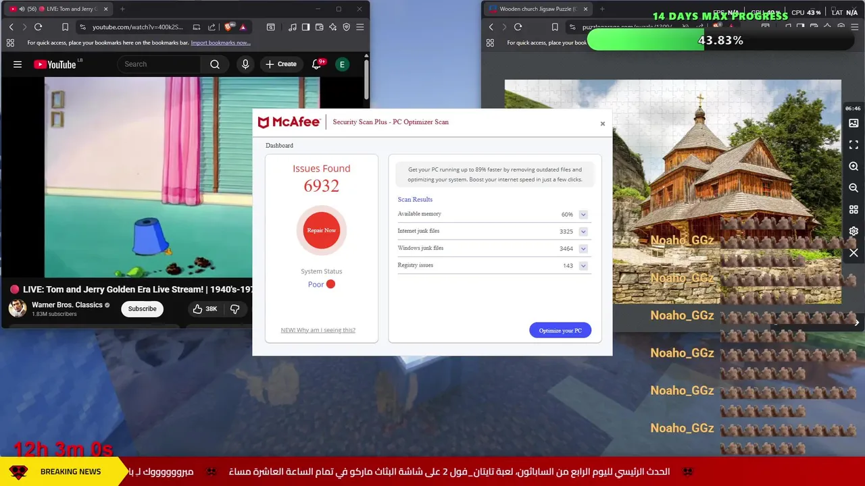Click Optimize your PC button
Image resolution: width=865 pixels, height=486 pixels.
point(560,331)
